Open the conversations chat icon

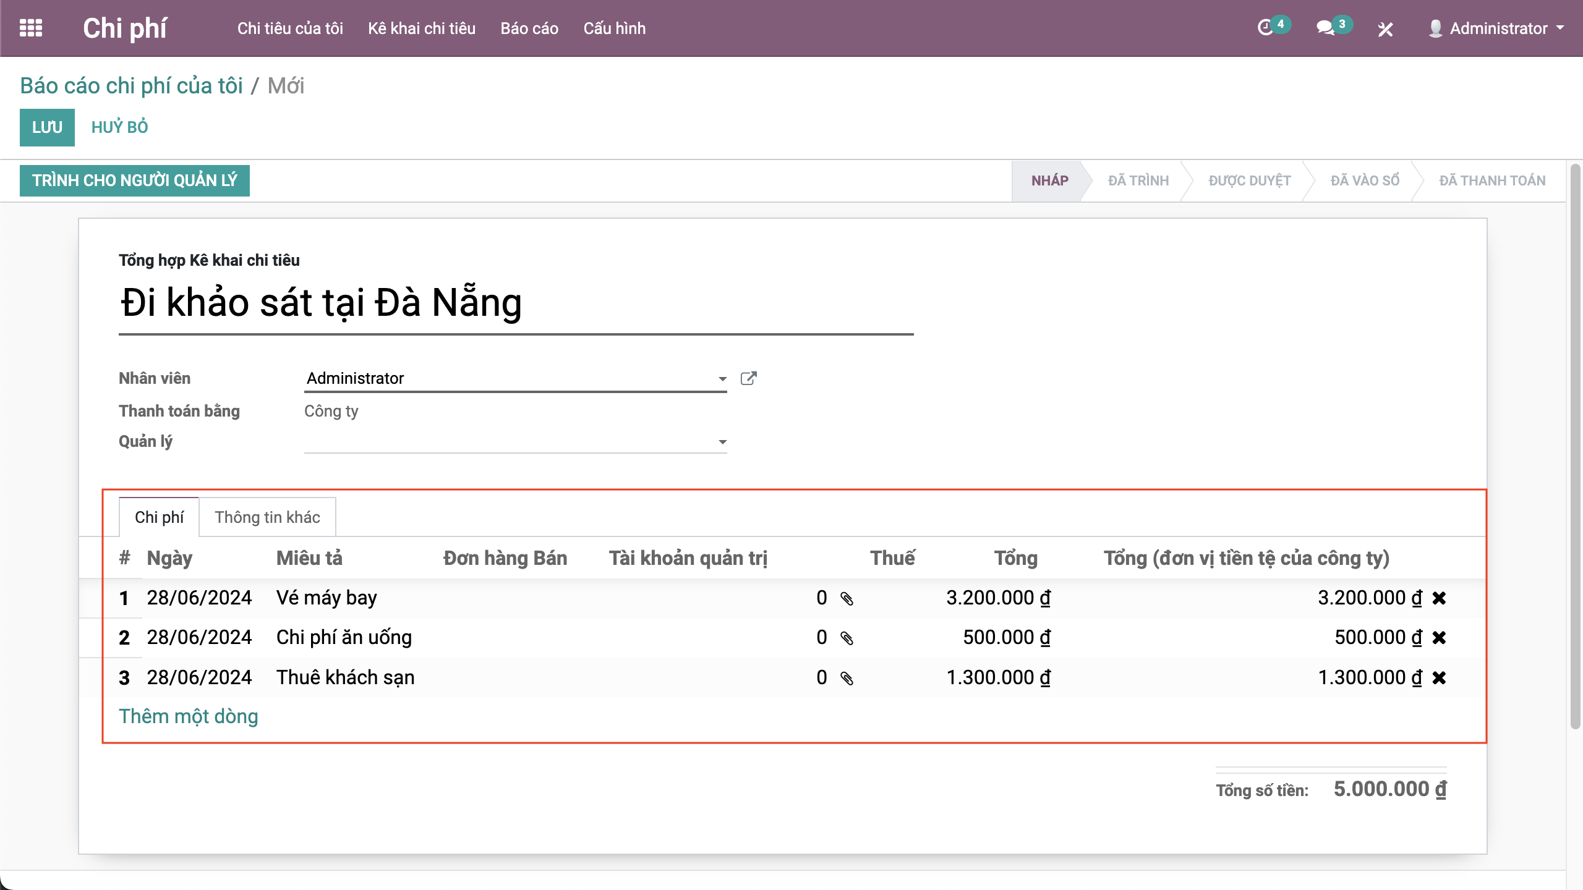(x=1325, y=28)
